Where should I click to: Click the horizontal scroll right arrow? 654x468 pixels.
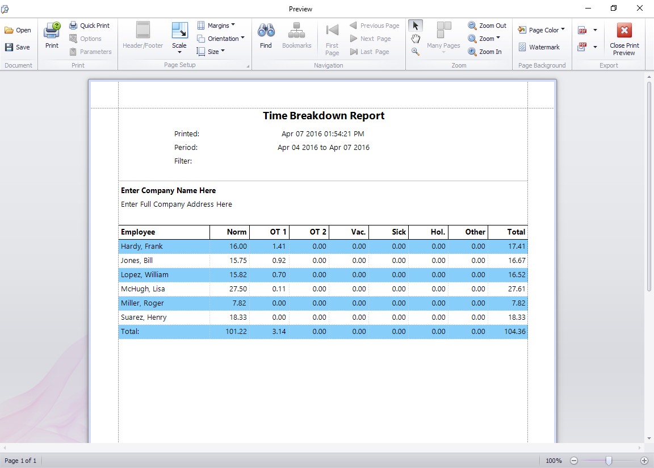[x=639, y=448]
